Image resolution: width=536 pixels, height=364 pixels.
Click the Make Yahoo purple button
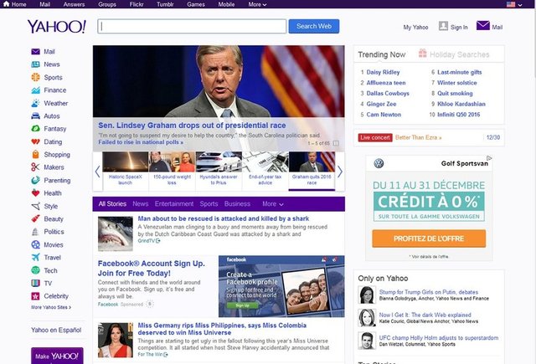click(57, 356)
